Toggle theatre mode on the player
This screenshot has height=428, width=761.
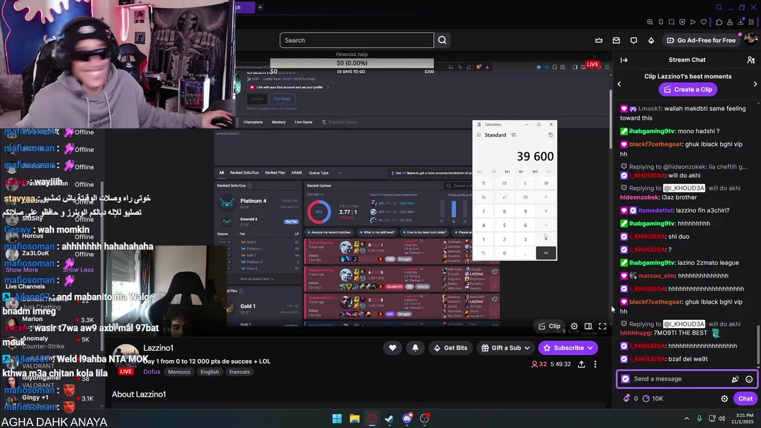pyautogui.click(x=588, y=326)
